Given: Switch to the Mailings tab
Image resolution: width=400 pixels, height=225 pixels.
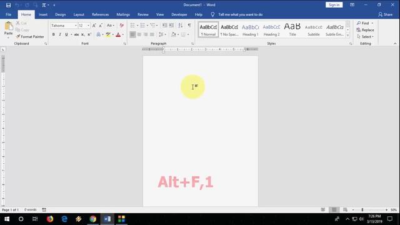Looking at the screenshot, I should point(123,14).
